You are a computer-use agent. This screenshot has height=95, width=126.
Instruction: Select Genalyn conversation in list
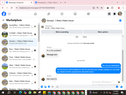pyautogui.click(x=19, y=42)
